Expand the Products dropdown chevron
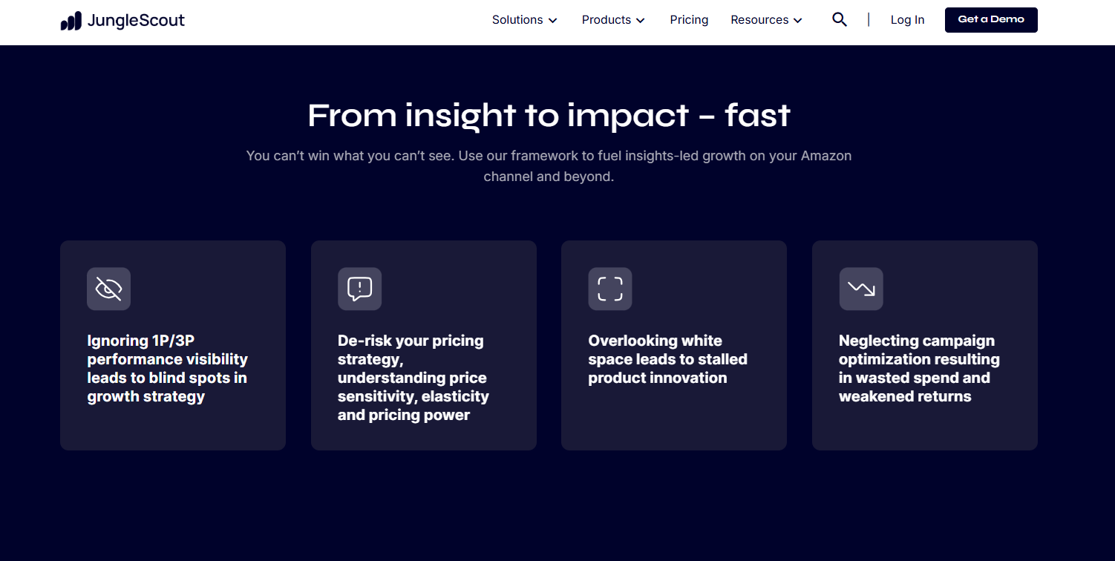The height and width of the screenshot is (561, 1115). pyautogui.click(x=641, y=21)
